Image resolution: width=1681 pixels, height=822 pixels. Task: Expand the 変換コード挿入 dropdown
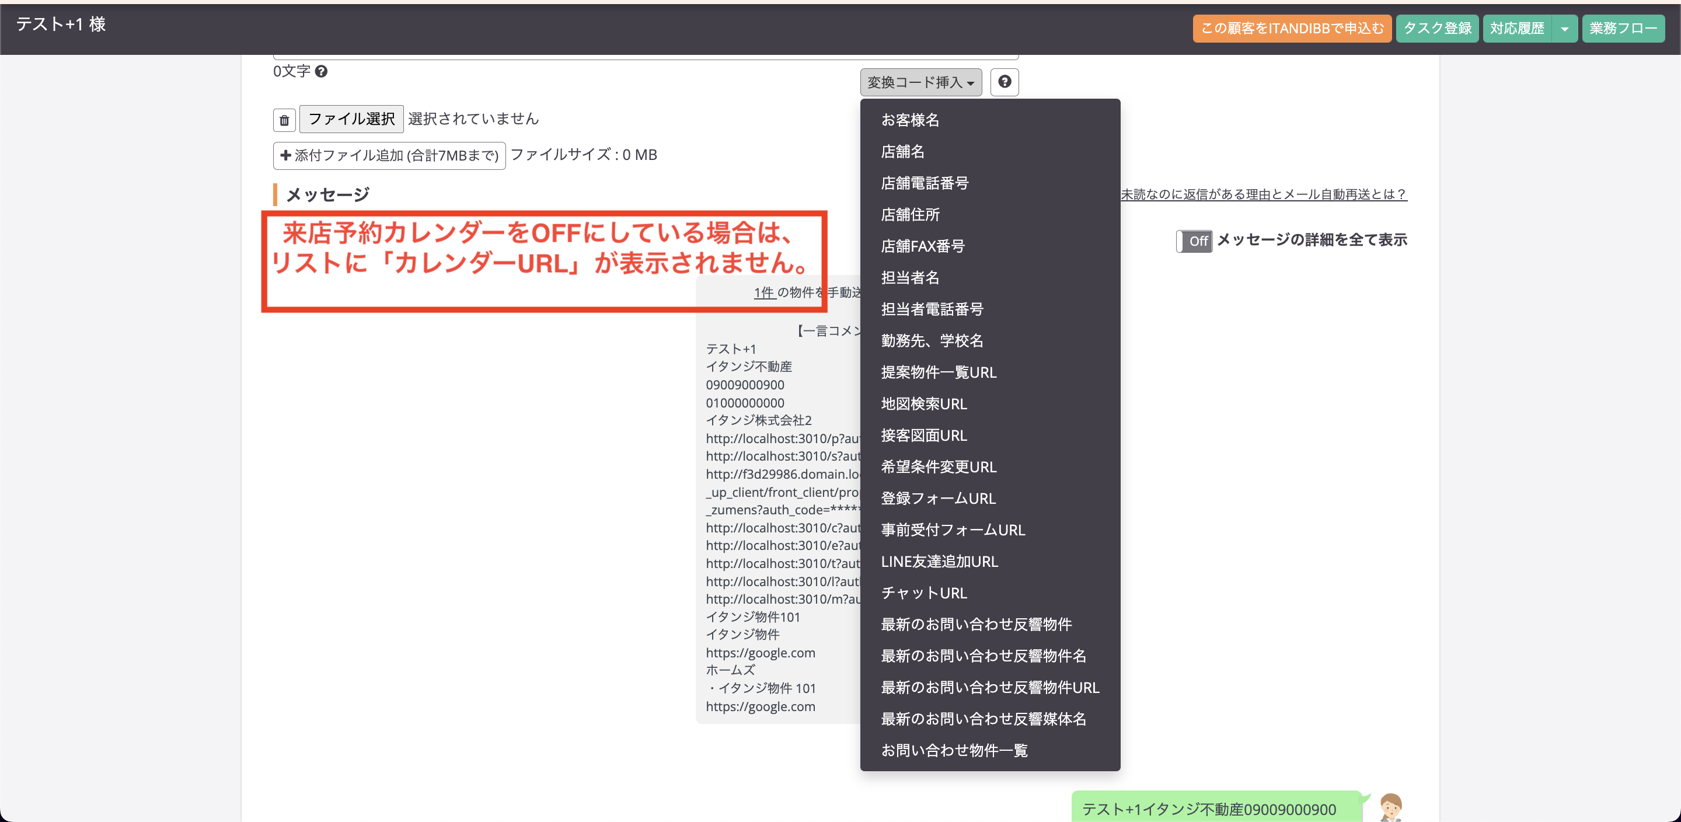tap(921, 82)
